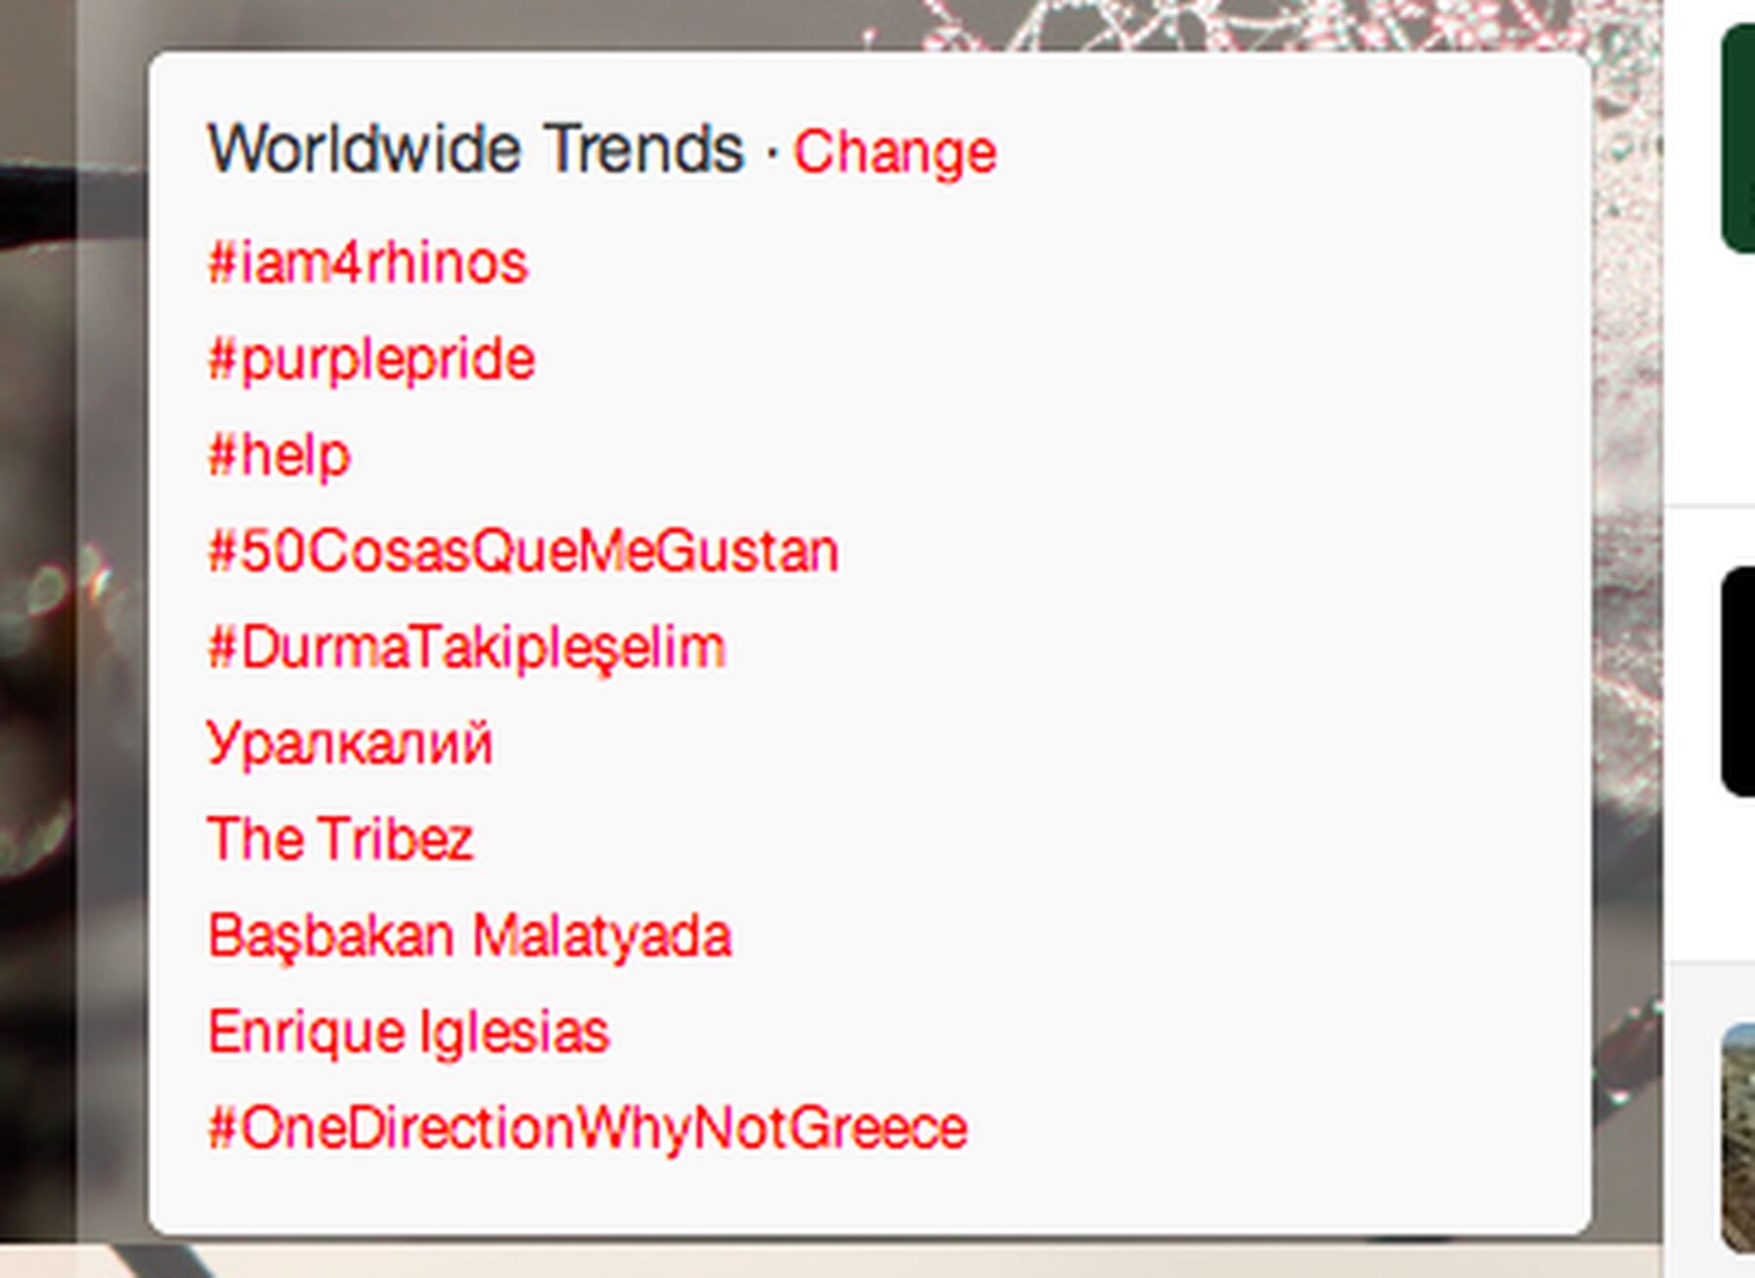The width and height of the screenshot is (1755, 1278).
Task: Click the Change link beside Worldwide Trends
Action: pos(894,153)
